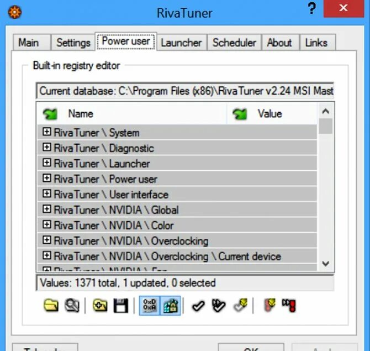Select the 'RivaTuner \ NVIDIA \ Global' row text
Image resolution: width=370 pixels, height=351 pixels.
coord(116,210)
